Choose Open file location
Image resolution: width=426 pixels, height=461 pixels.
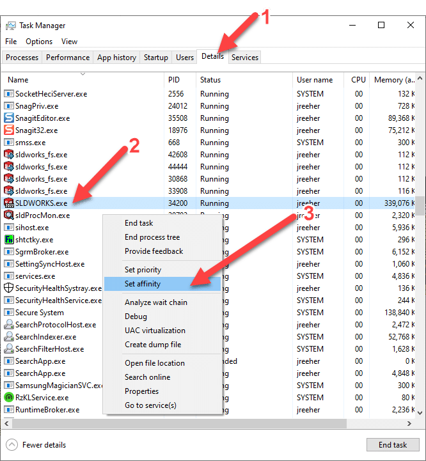pos(162,363)
